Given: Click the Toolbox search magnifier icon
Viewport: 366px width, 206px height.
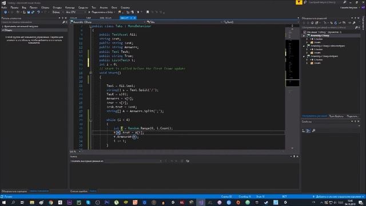Looking at the screenshot, I should [x=63, y=22].
